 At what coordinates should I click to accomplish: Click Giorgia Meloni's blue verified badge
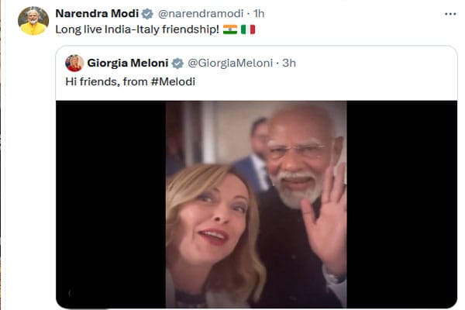[x=177, y=63]
